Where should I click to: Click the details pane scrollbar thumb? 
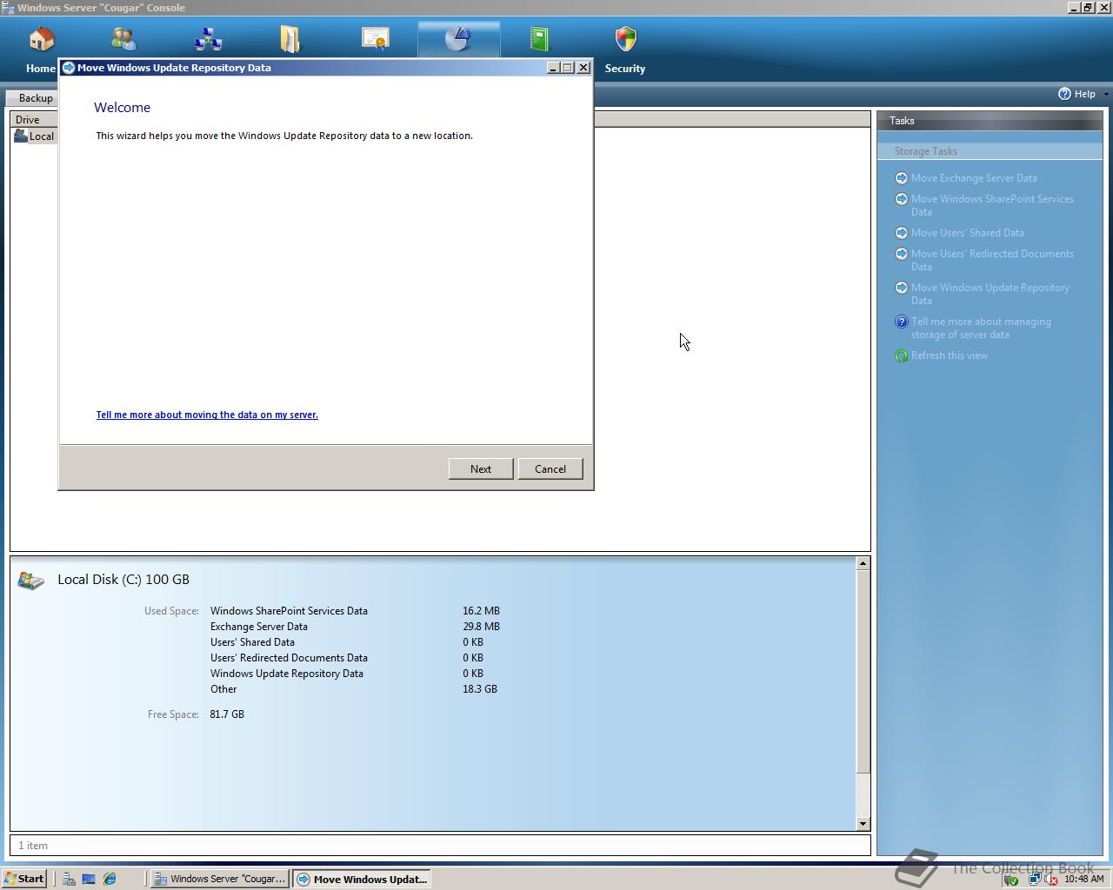point(863,671)
